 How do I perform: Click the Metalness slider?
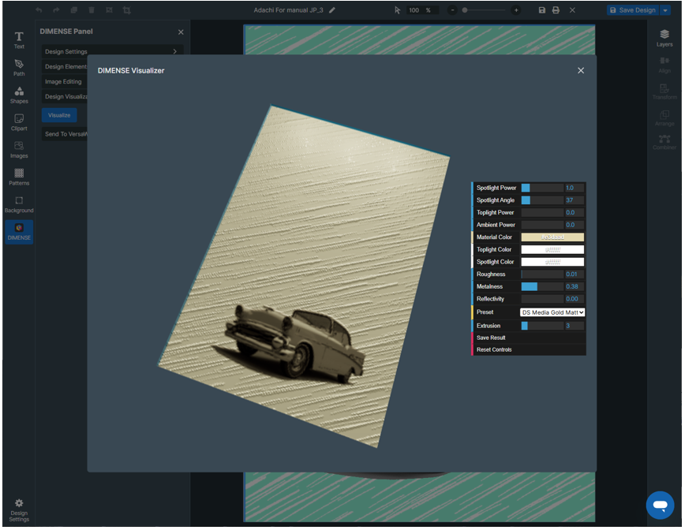click(x=541, y=286)
